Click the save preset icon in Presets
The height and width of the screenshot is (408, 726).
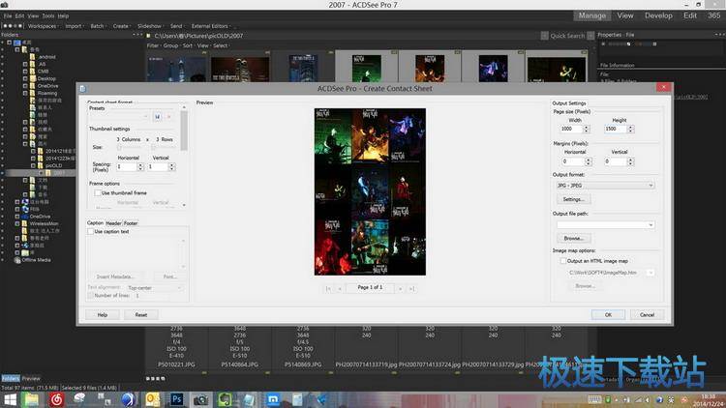pos(157,116)
